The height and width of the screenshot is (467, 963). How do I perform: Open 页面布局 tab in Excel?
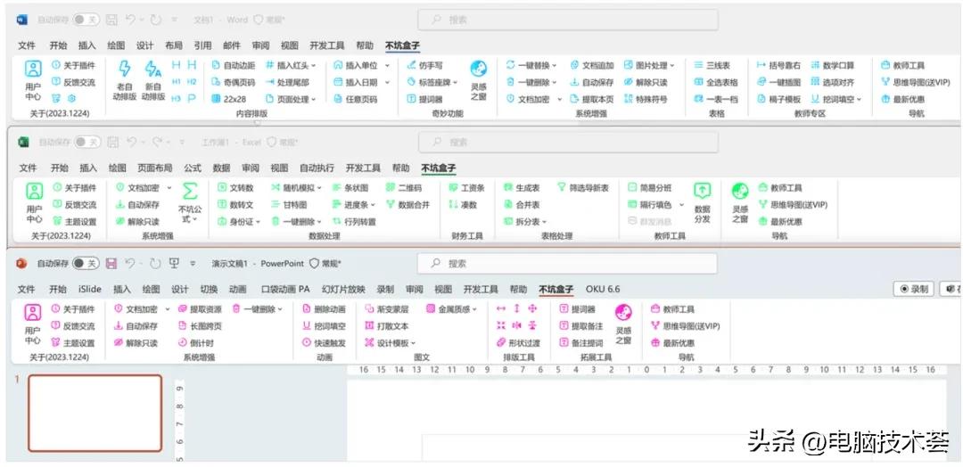(154, 168)
